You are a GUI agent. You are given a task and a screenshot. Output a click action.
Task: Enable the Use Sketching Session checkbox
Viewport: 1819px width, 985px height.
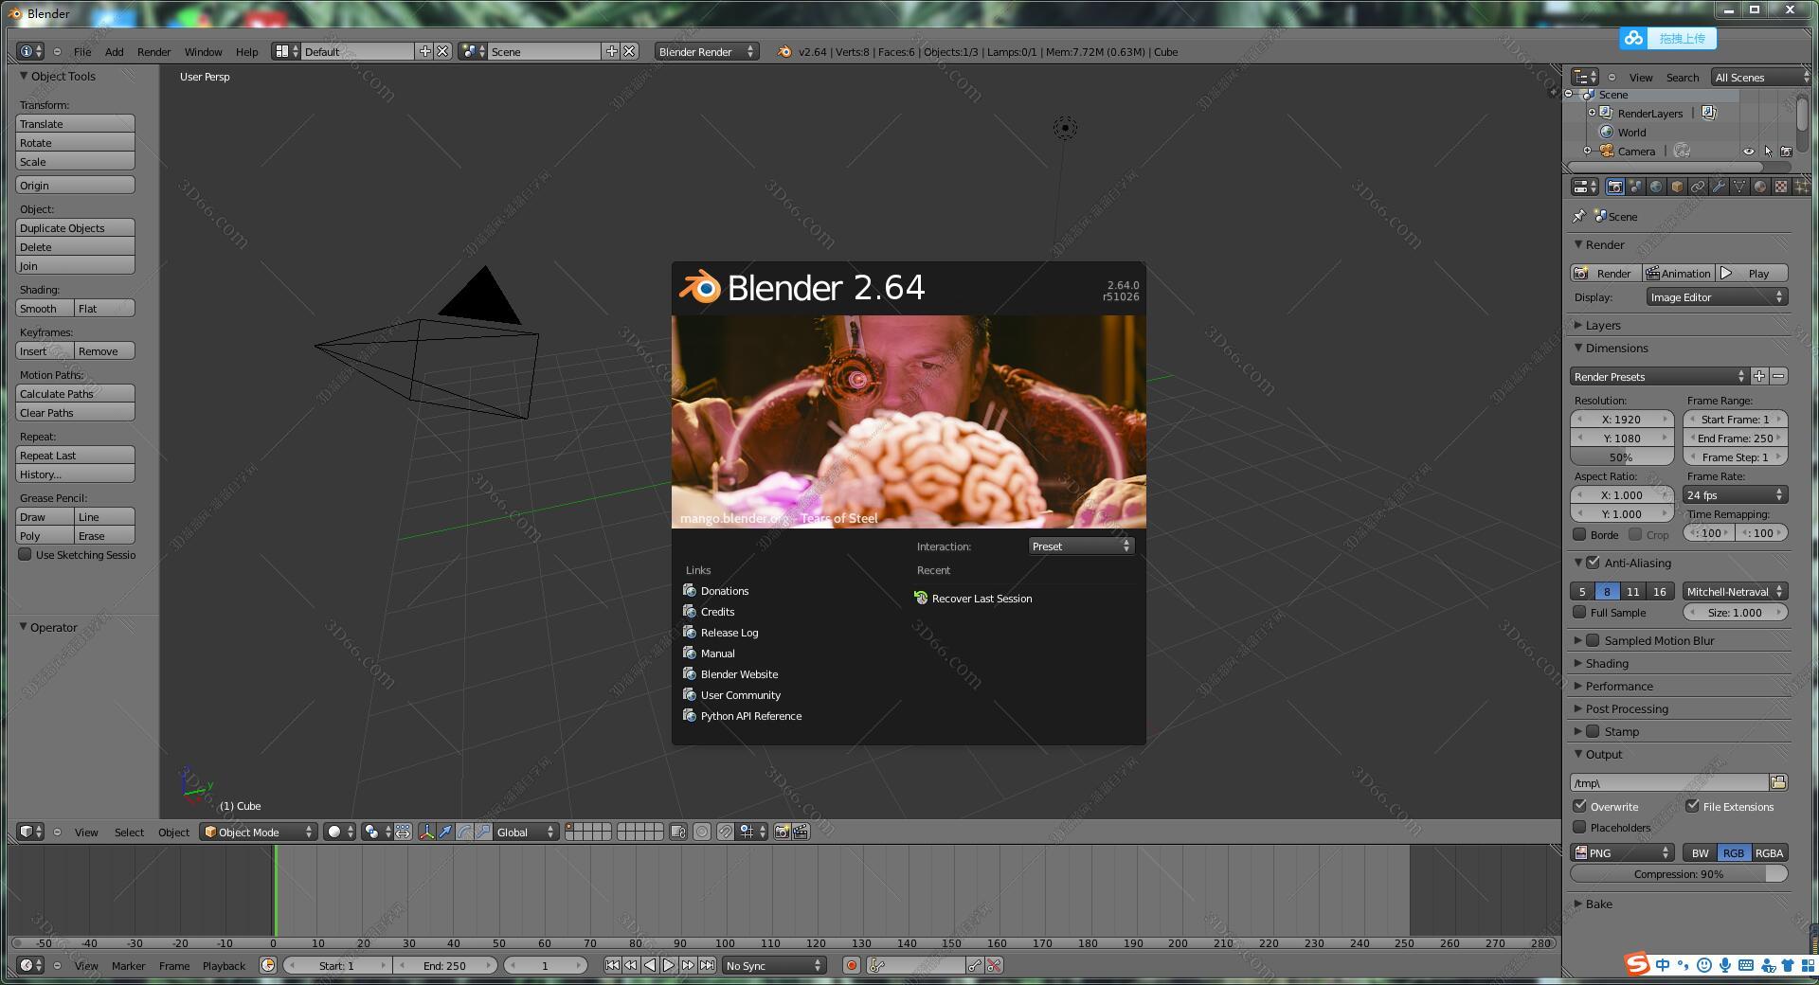[x=26, y=555]
